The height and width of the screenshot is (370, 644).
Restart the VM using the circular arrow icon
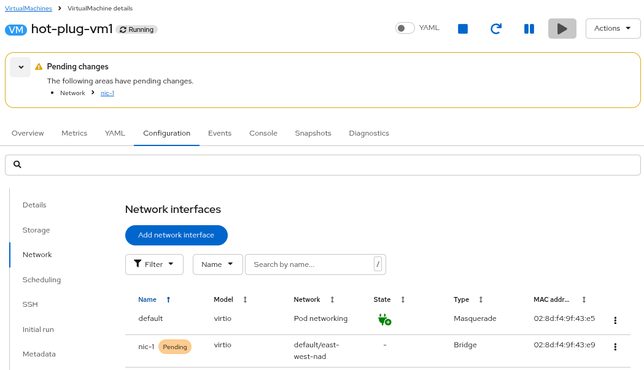tap(496, 29)
